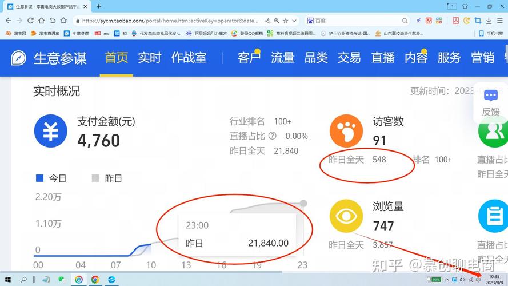Open the Windows Start menu

[x=8, y=280]
